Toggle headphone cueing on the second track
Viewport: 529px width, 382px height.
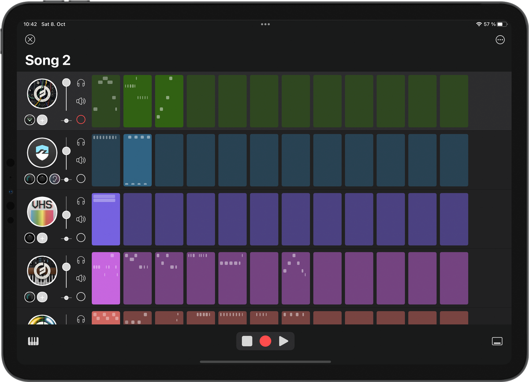[x=81, y=141]
